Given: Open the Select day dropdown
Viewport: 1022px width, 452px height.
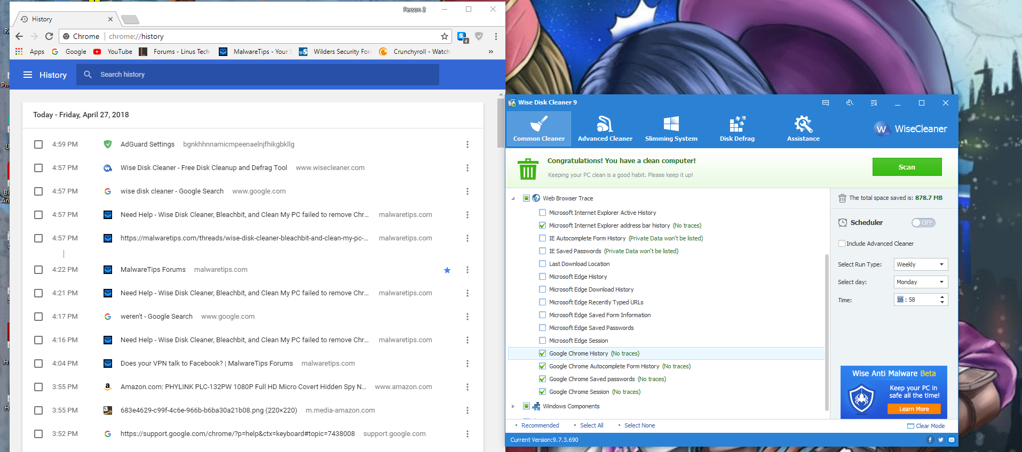Looking at the screenshot, I should tap(921, 282).
